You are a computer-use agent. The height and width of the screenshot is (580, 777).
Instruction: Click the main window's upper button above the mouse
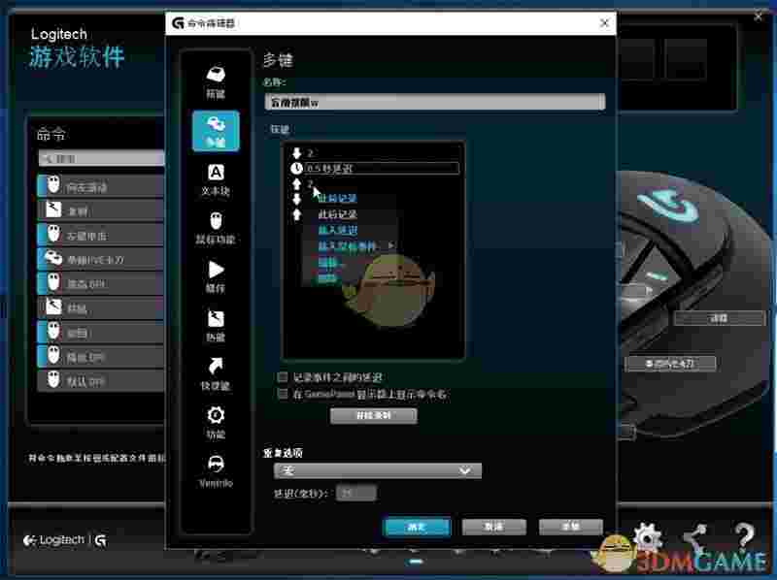tap(719, 318)
